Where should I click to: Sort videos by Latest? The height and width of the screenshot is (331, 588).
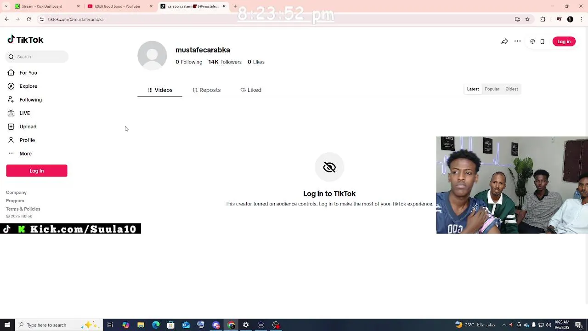point(473,89)
